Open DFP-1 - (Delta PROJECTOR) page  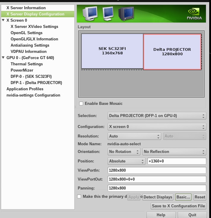pos(36,83)
